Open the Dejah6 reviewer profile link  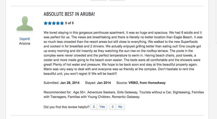25,39
